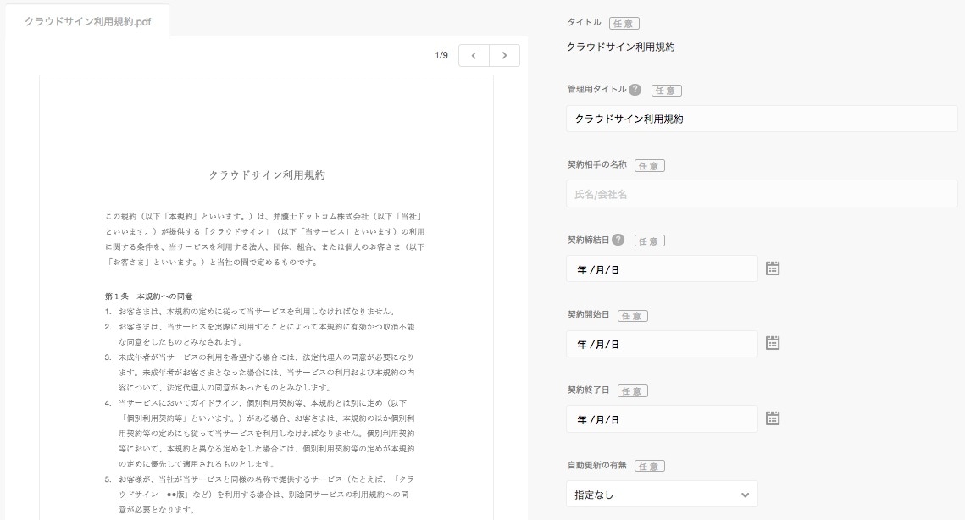The width and height of the screenshot is (965, 520).
Task: Click the 契約開始日 label
Action: (x=588, y=315)
